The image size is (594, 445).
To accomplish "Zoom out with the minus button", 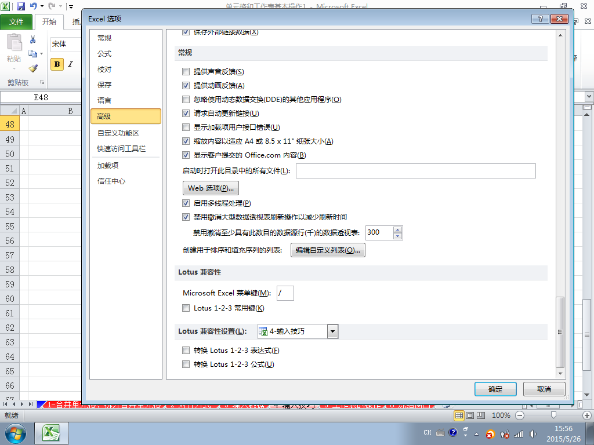I will 520,415.
